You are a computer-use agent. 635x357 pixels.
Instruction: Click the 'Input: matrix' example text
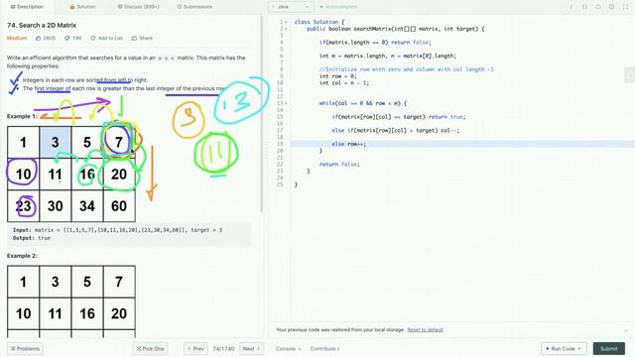point(117,230)
